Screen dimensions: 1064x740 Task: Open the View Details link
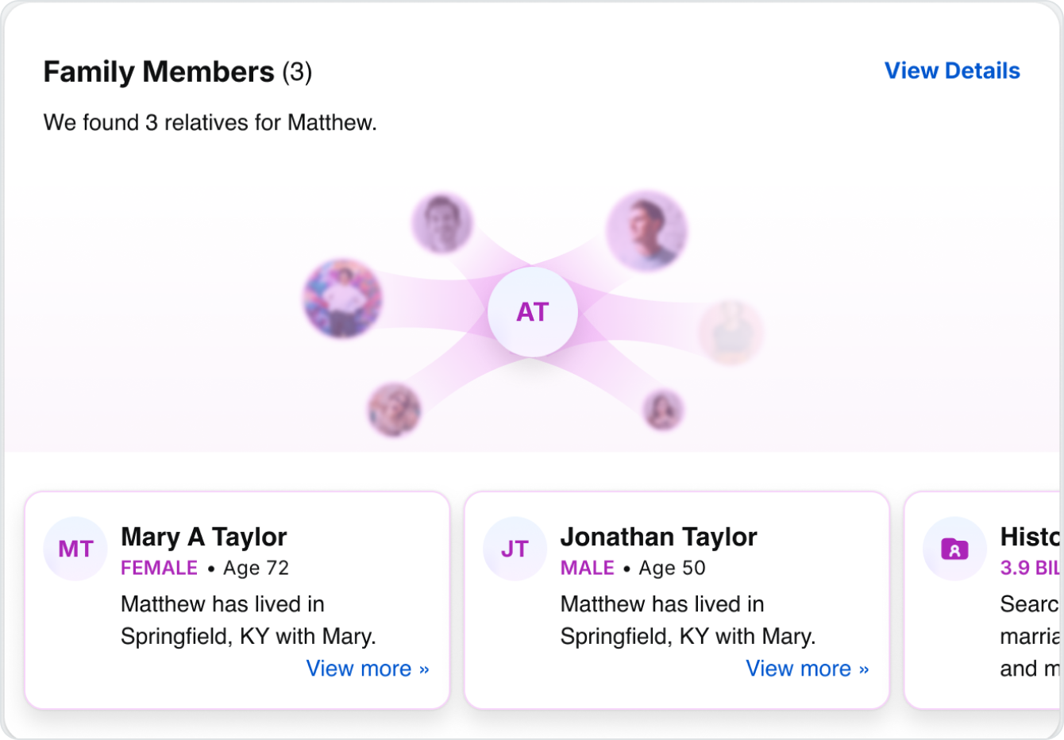[951, 71]
